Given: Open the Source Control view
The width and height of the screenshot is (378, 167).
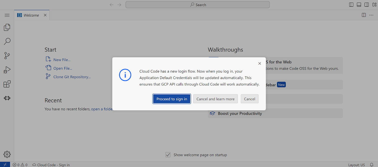Looking at the screenshot, I should (7, 56).
